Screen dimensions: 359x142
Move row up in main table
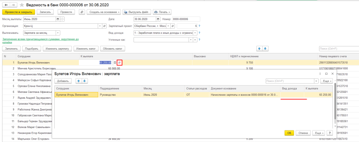pos(259,48)
